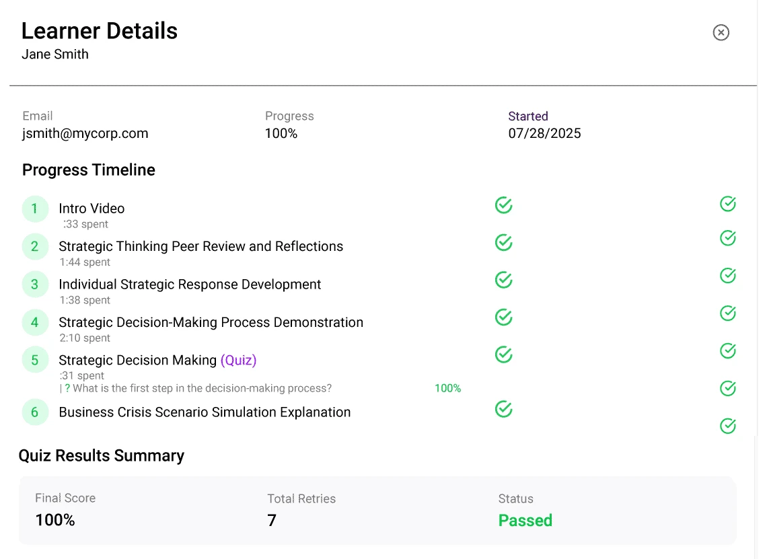Select the Quiz Results Summary heading
The height and width of the screenshot is (559, 767).
pos(102,456)
